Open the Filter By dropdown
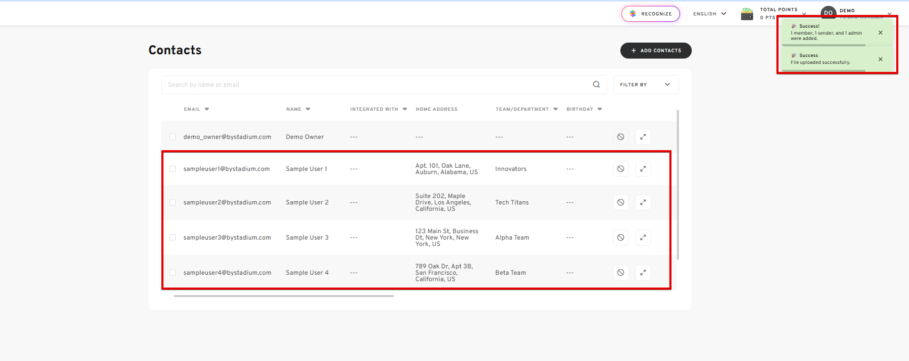 tap(645, 85)
